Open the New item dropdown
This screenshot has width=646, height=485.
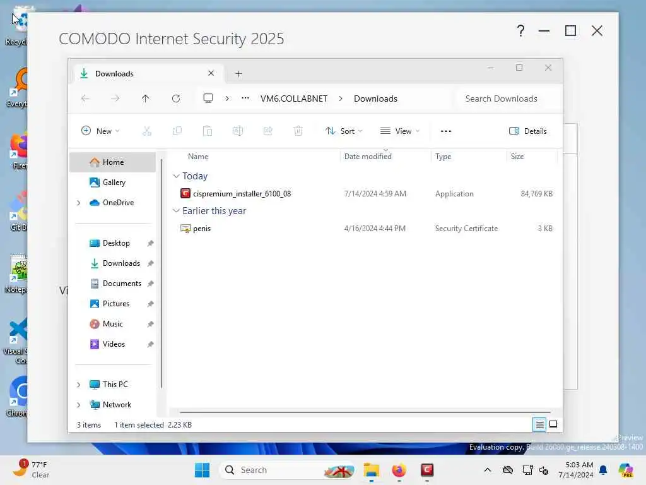coord(100,131)
